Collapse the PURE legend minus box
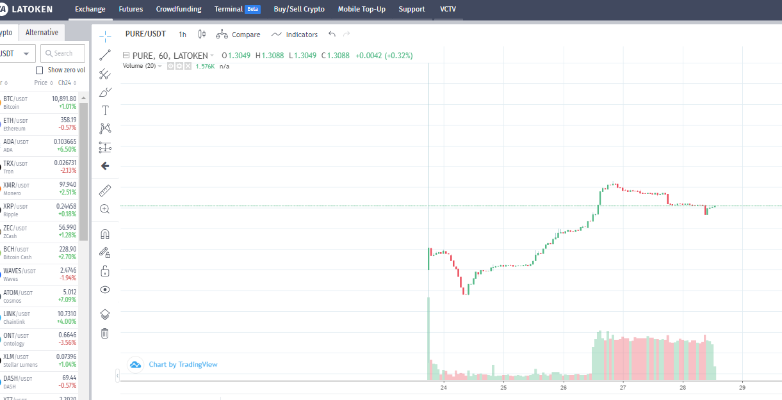Viewport: 782px width, 400px height. point(126,56)
